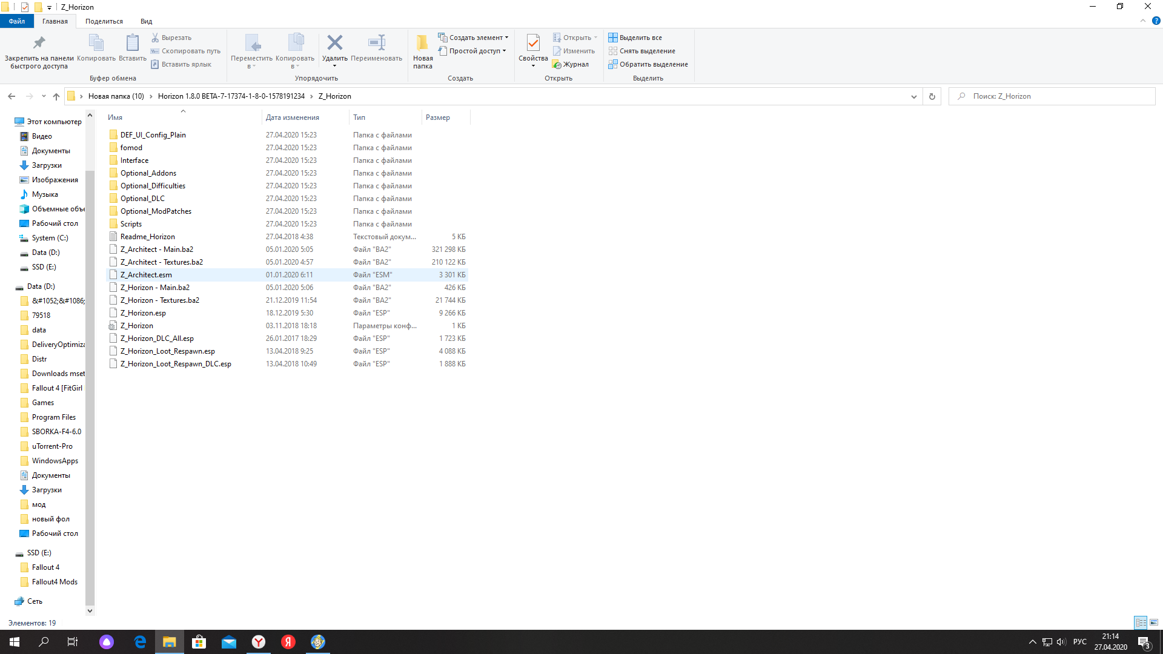Screen dimensions: 1163x654
Task: Click the New folder (Новая папка) icon
Action: coord(422,44)
